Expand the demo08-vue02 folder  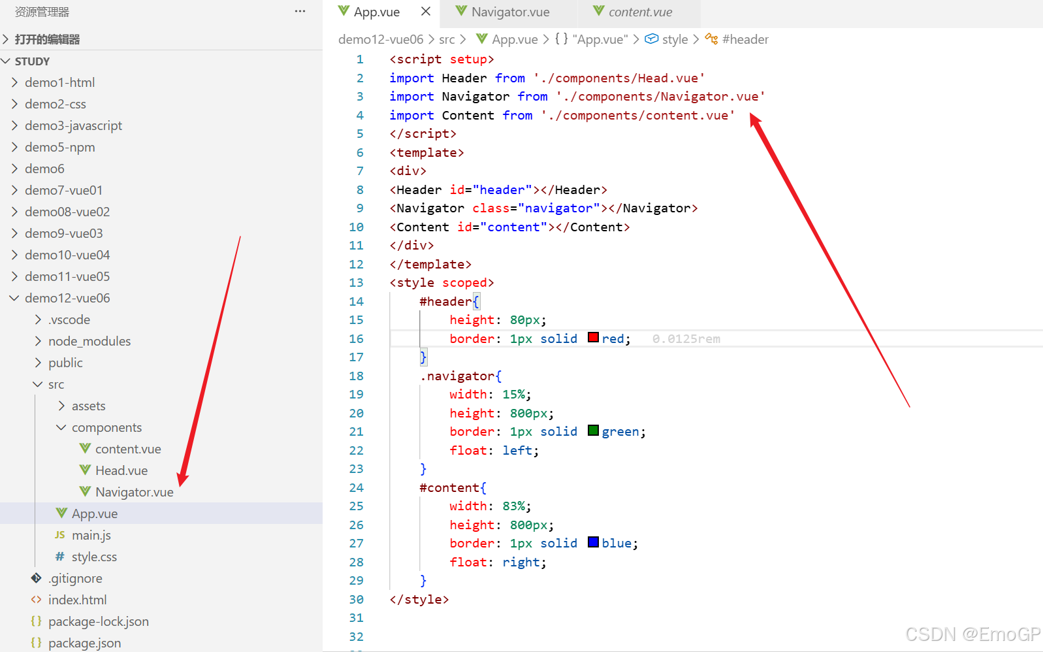15,212
